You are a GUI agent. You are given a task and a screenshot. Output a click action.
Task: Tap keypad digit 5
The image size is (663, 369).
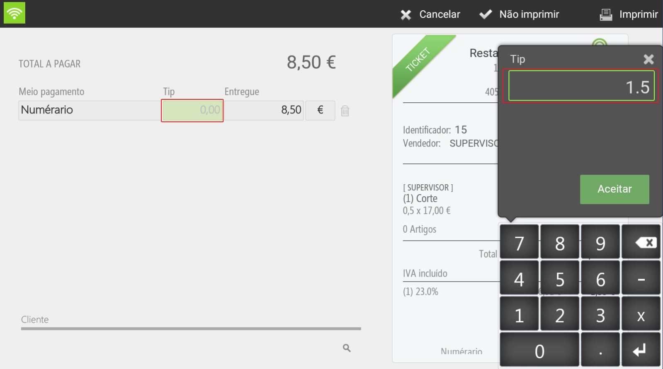[560, 278]
